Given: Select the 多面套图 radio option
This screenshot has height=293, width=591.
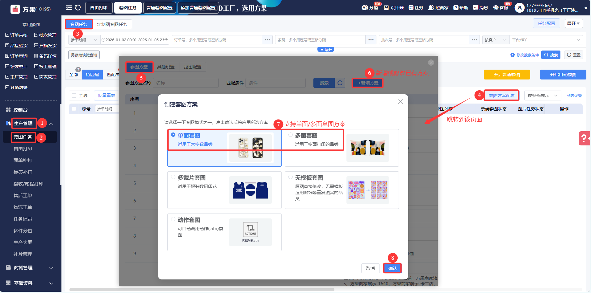Looking at the screenshot, I should click(291, 135).
